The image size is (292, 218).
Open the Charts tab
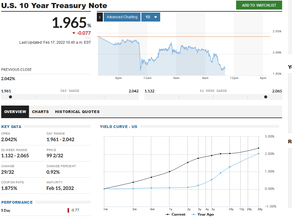coord(40,112)
